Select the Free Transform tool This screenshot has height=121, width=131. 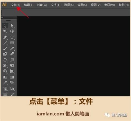[x=12, y=66]
